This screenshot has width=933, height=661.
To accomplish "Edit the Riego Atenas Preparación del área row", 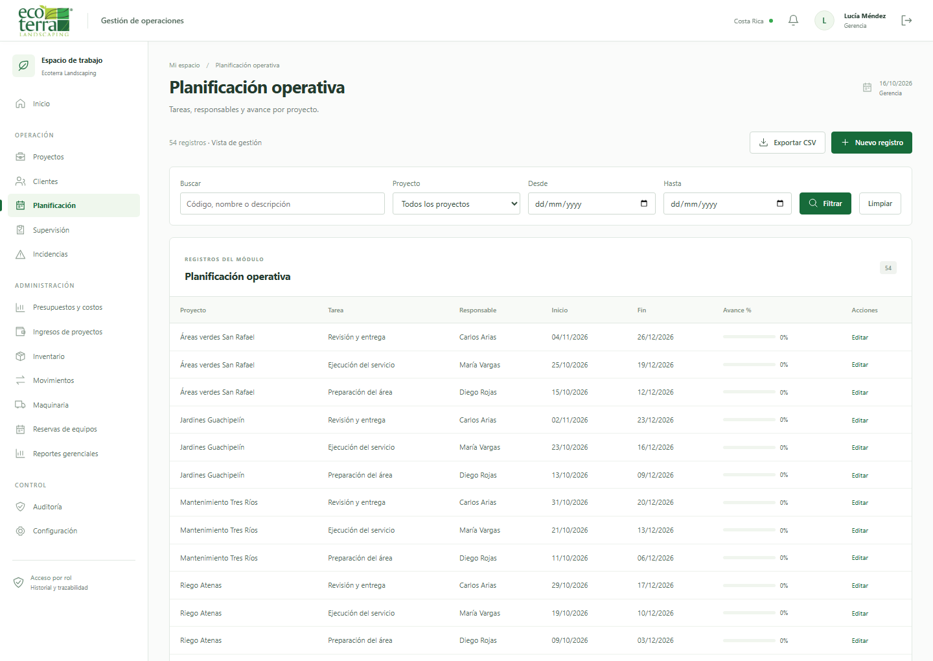I will (x=860, y=641).
